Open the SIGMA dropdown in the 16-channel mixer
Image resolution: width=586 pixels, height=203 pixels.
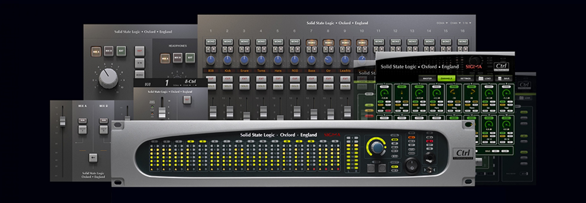pos(442,23)
